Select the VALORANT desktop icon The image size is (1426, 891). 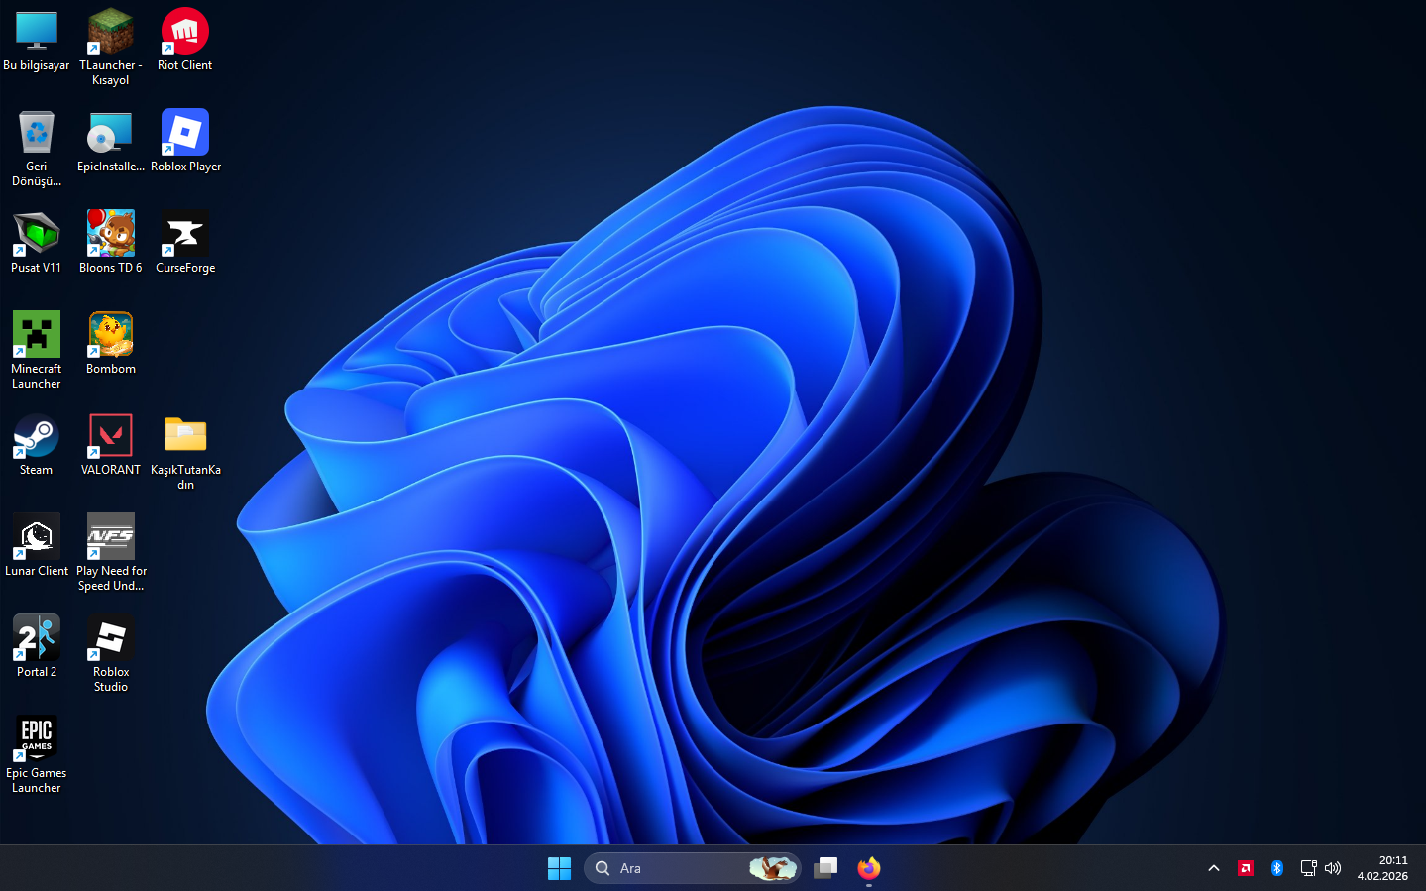click(x=110, y=436)
